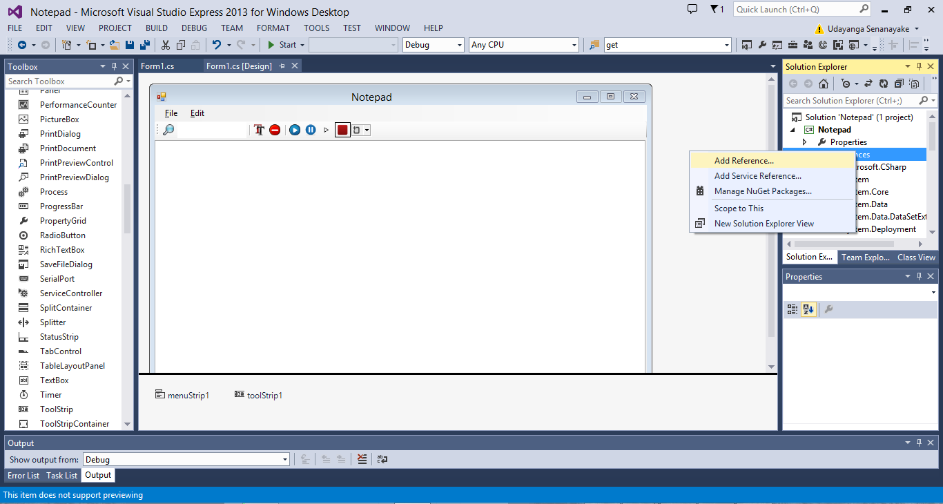Click the Save All toolbar icon
The height and width of the screenshot is (504, 943).
pos(145,45)
